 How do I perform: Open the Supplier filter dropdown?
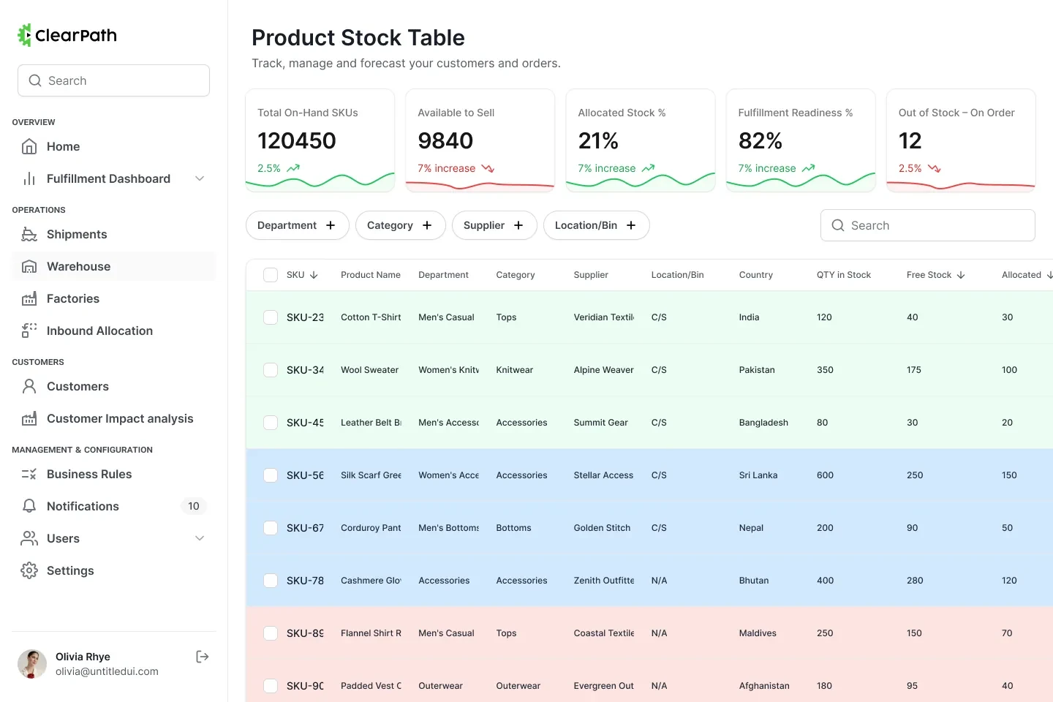(x=494, y=225)
